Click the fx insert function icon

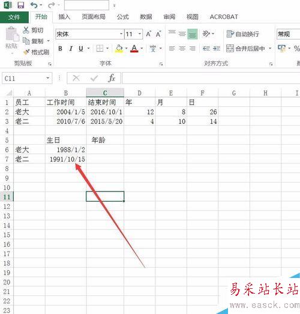coord(112,78)
